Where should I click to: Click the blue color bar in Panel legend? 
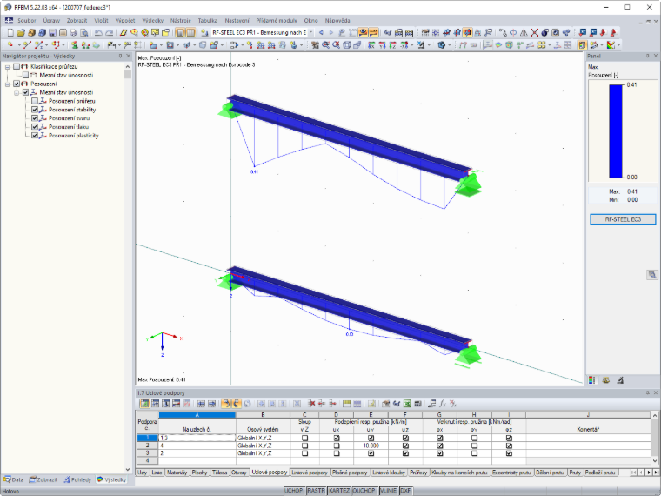click(616, 131)
